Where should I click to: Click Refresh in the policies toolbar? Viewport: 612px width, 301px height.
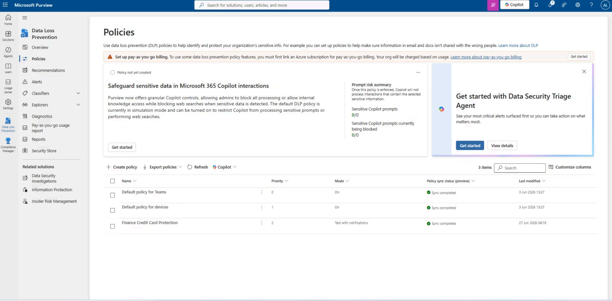pos(198,167)
